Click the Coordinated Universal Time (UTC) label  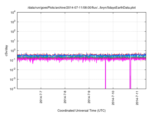82,111
